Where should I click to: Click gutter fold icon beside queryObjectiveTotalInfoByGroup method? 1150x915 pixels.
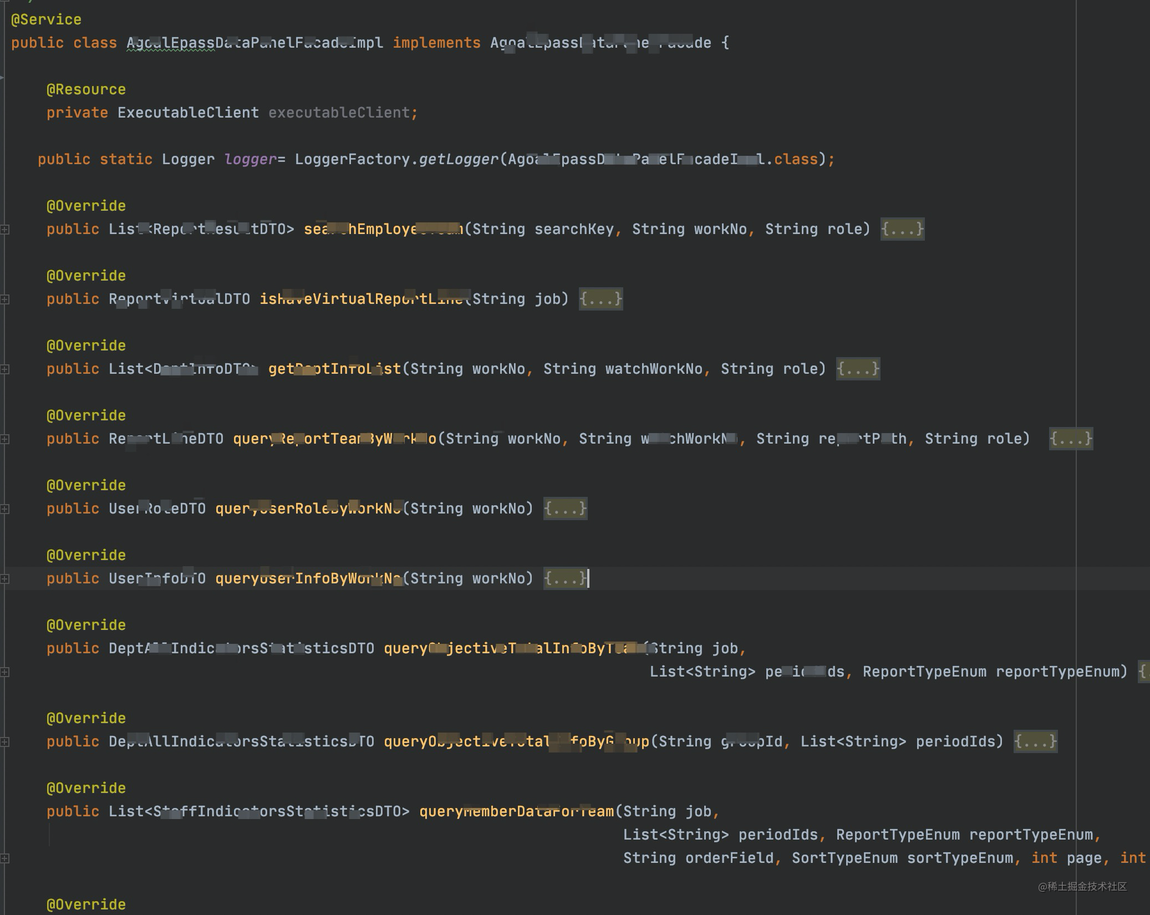click(x=4, y=741)
